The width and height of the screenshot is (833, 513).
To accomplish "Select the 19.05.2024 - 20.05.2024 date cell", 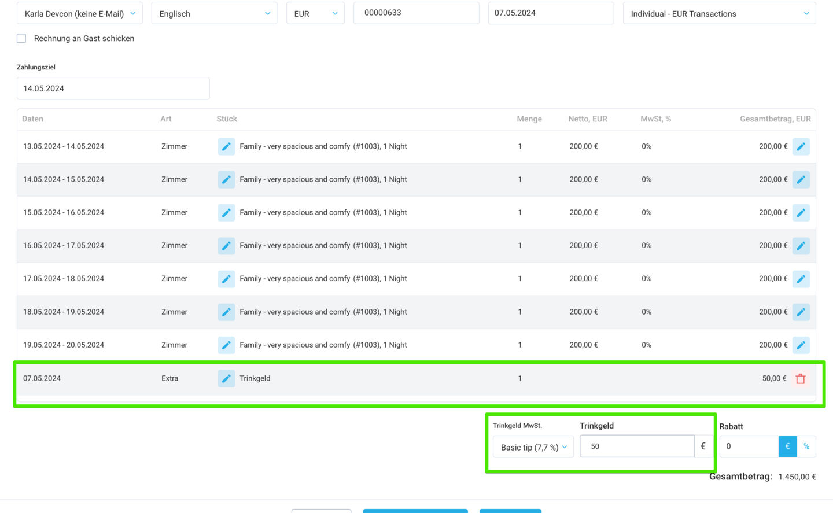I will (64, 345).
